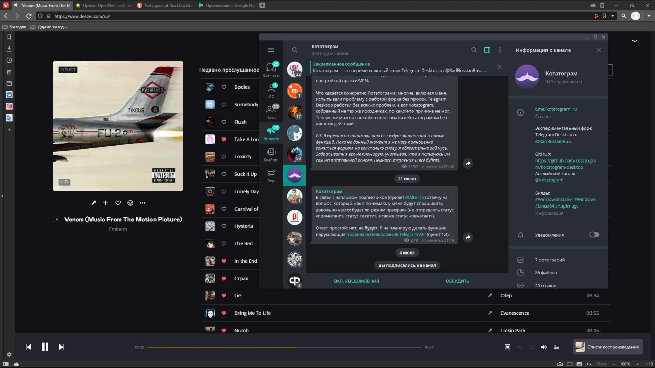
Task: Open the Чаты chat folder
Action: pos(271,112)
